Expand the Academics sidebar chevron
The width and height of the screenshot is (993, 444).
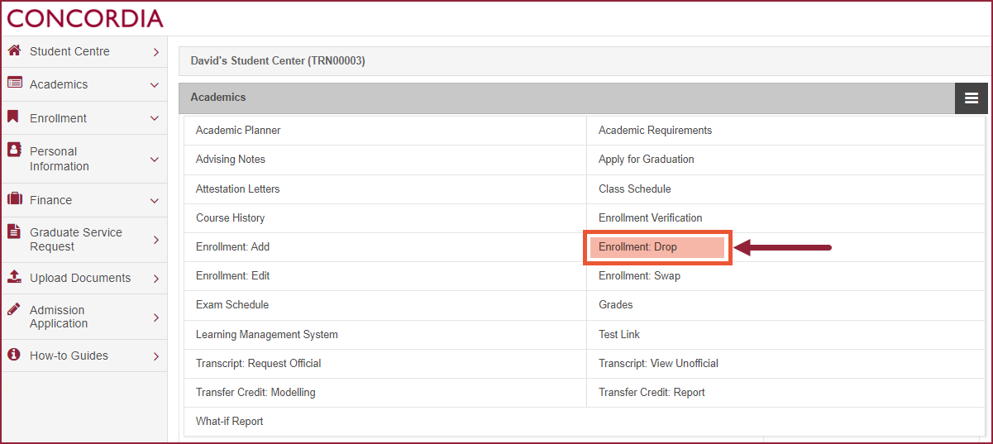(155, 85)
